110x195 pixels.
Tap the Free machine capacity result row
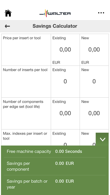point(55,151)
